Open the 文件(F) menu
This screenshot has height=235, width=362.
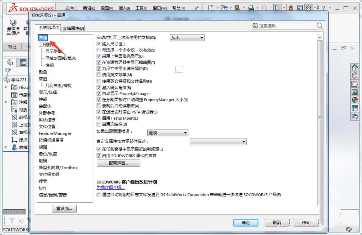pos(71,8)
